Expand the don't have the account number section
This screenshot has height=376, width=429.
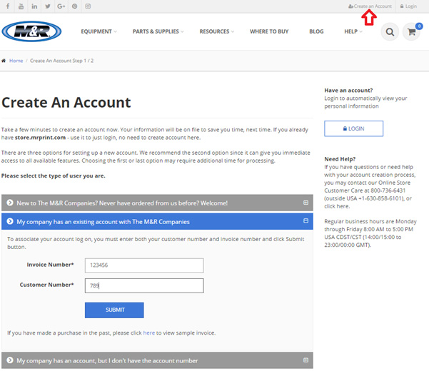[157, 360]
